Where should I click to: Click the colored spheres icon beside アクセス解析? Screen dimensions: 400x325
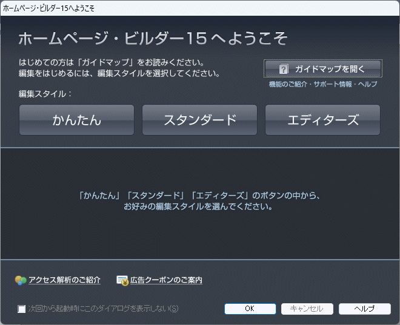[x=21, y=280]
